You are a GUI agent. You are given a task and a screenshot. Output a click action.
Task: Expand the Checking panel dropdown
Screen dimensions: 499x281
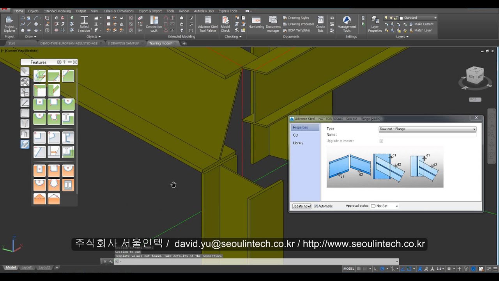pos(233,37)
